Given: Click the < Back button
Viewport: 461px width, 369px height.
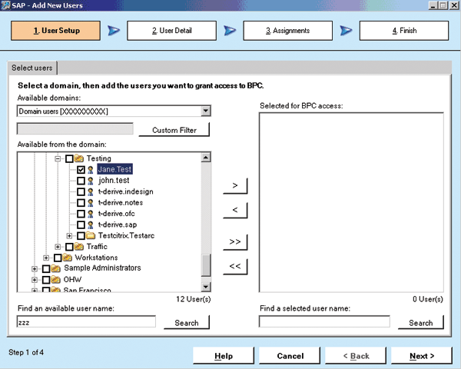Looking at the screenshot, I should (356, 356).
